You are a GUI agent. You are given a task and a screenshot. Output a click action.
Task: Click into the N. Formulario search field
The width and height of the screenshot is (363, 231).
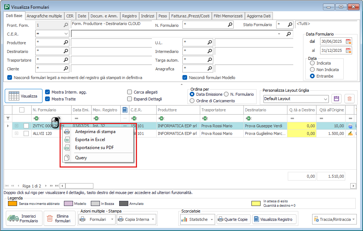pos(205,25)
